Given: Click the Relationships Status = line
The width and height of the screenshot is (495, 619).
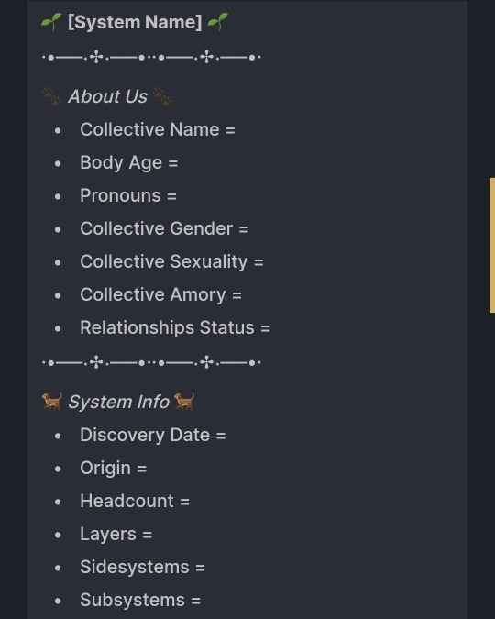Looking at the screenshot, I should pyautogui.click(x=175, y=327).
